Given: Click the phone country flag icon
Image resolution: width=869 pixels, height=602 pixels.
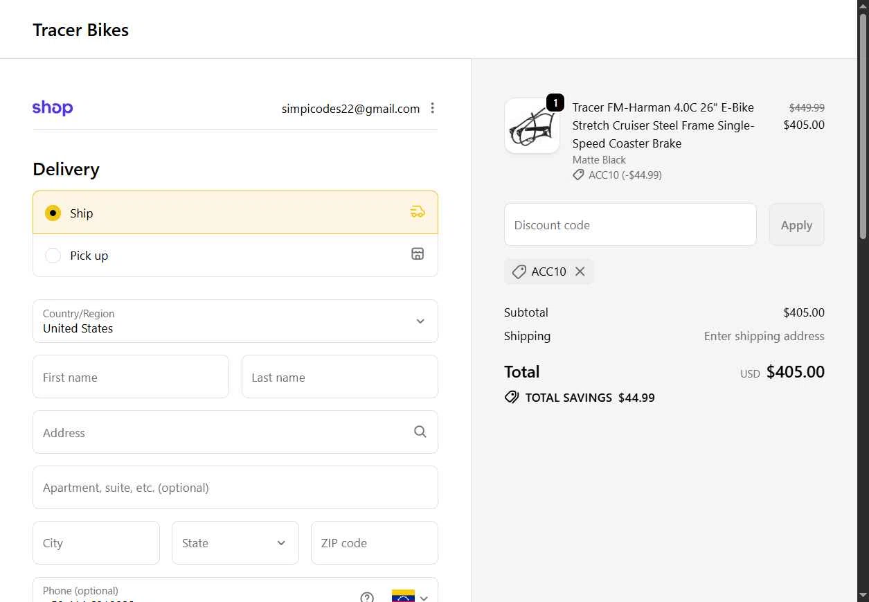Looking at the screenshot, I should 403,596.
